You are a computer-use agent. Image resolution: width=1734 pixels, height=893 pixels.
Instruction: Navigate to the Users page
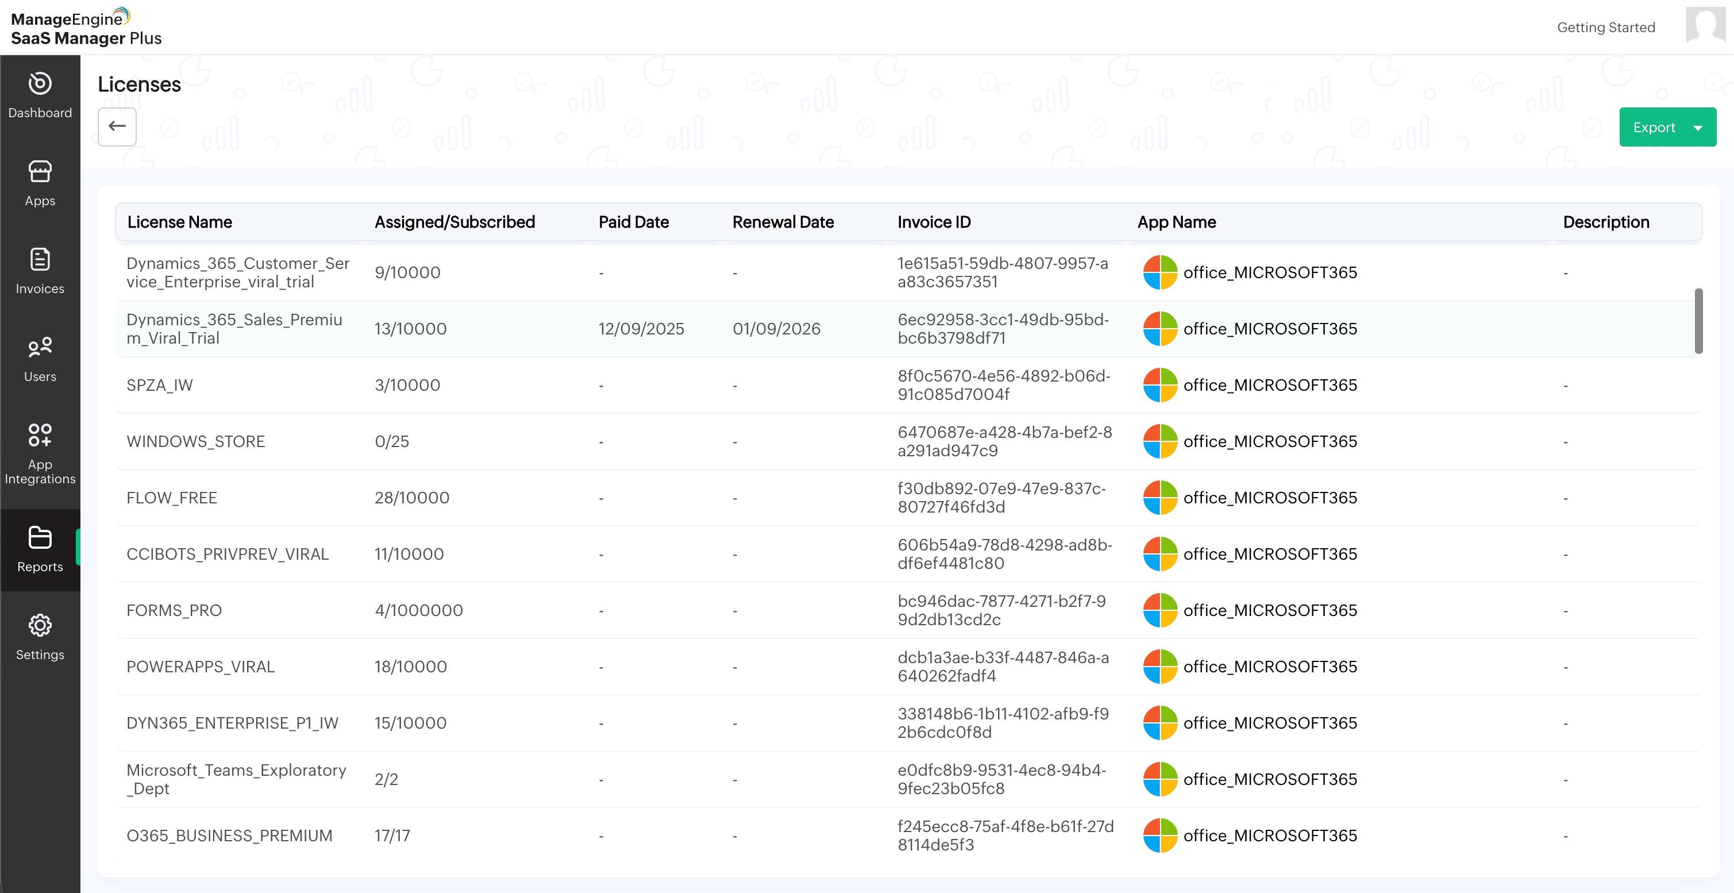point(40,359)
